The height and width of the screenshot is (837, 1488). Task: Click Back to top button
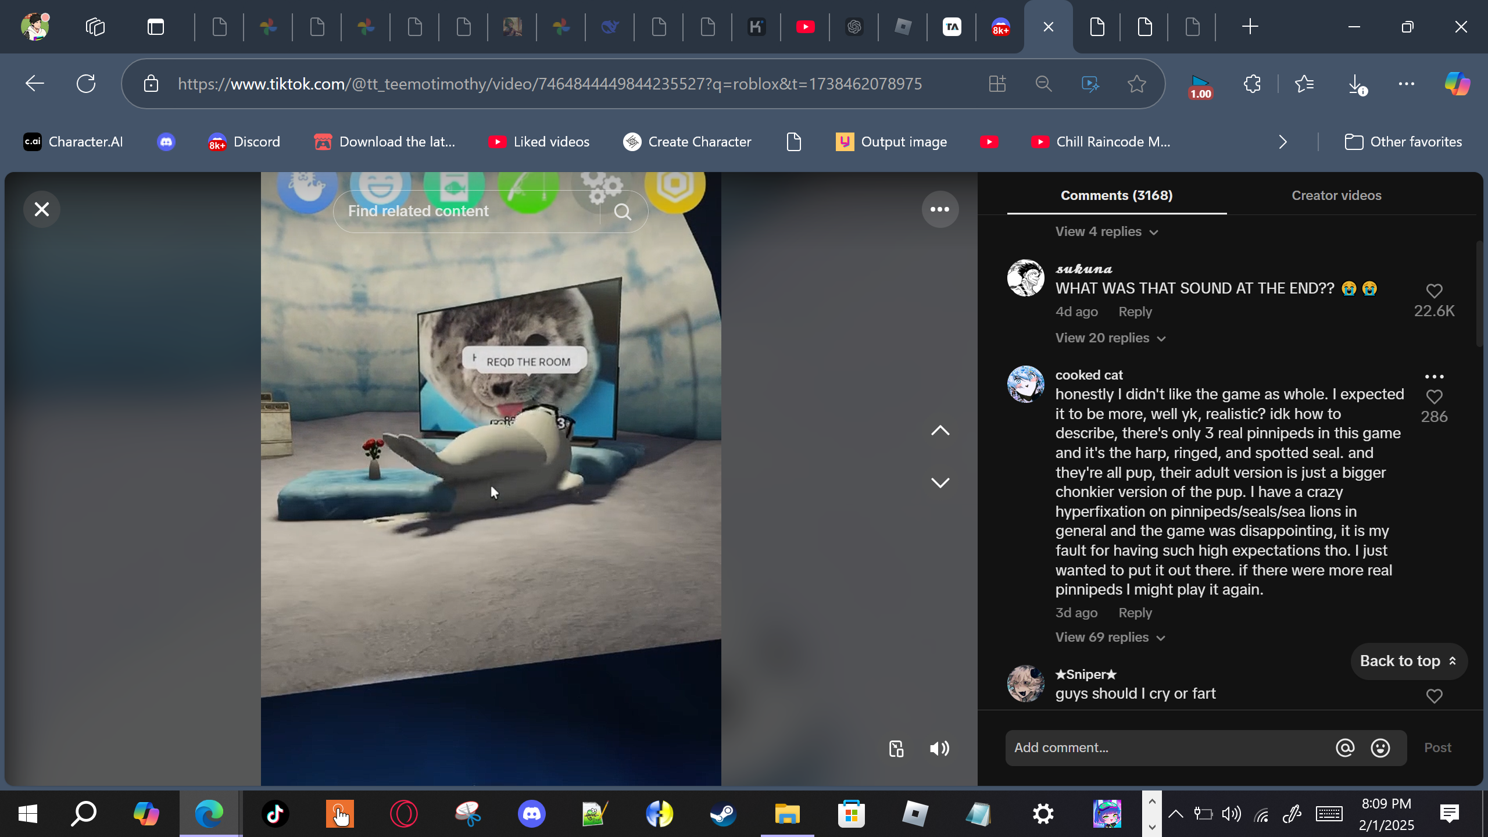pyautogui.click(x=1408, y=661)
